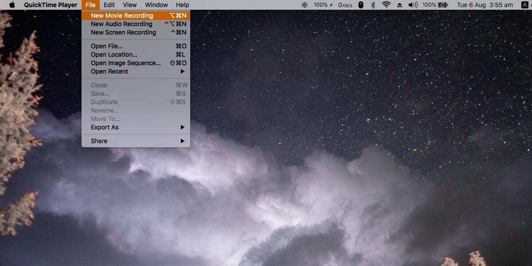This screenshot has width=532, height=266.
Task: Open the Help menu
Action: point(182,5)
